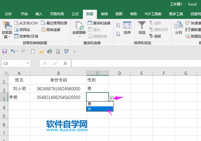Switch to 页面布局 tab
This screenshot has height=141, width=201.
click(x=57, y=14)
